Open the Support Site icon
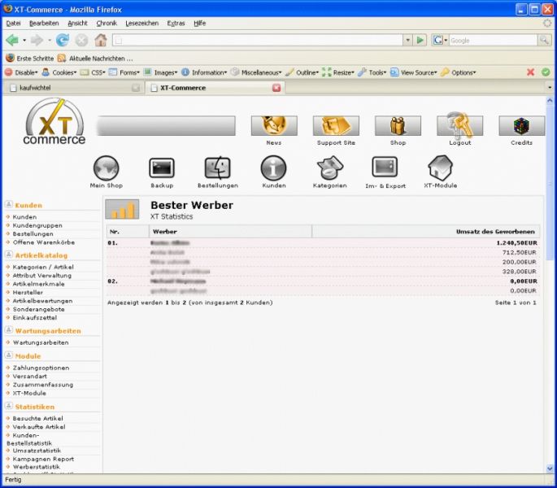Image resolution: width=557 pixels, height=488 pixels. pyautogui.click(x=336, y=125)
